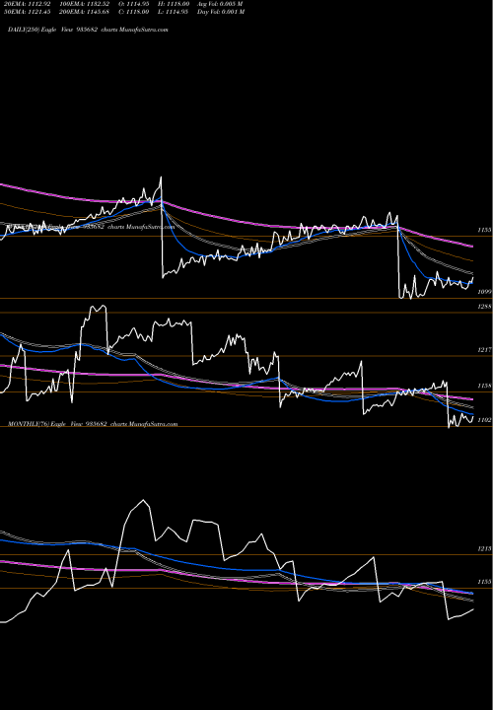Click the 20EMA: 1112.92 value
This screenshot has height=710, width=493.
click(x=28, y=4)
